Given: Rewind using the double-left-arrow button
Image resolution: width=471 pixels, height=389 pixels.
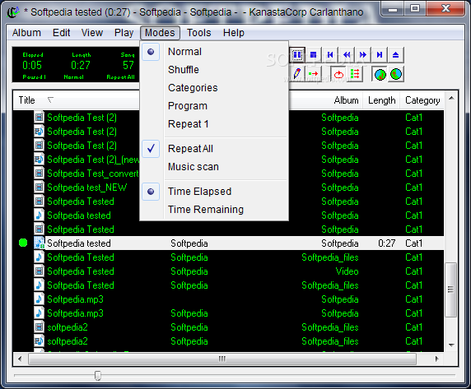Looking at the screenshot, I should point(347,55).
